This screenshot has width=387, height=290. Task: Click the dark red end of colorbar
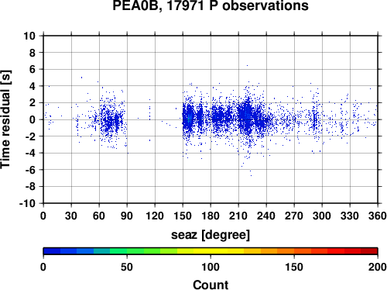(x=369, y=251)
